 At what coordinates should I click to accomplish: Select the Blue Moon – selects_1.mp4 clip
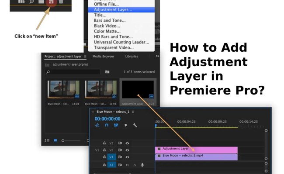coord(196,157)
